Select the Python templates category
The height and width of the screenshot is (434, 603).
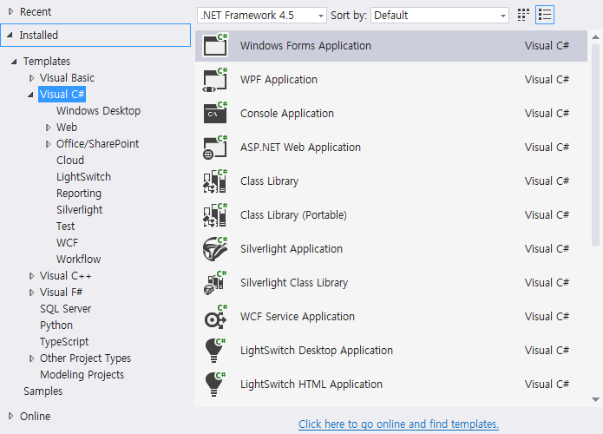point(56,325)
